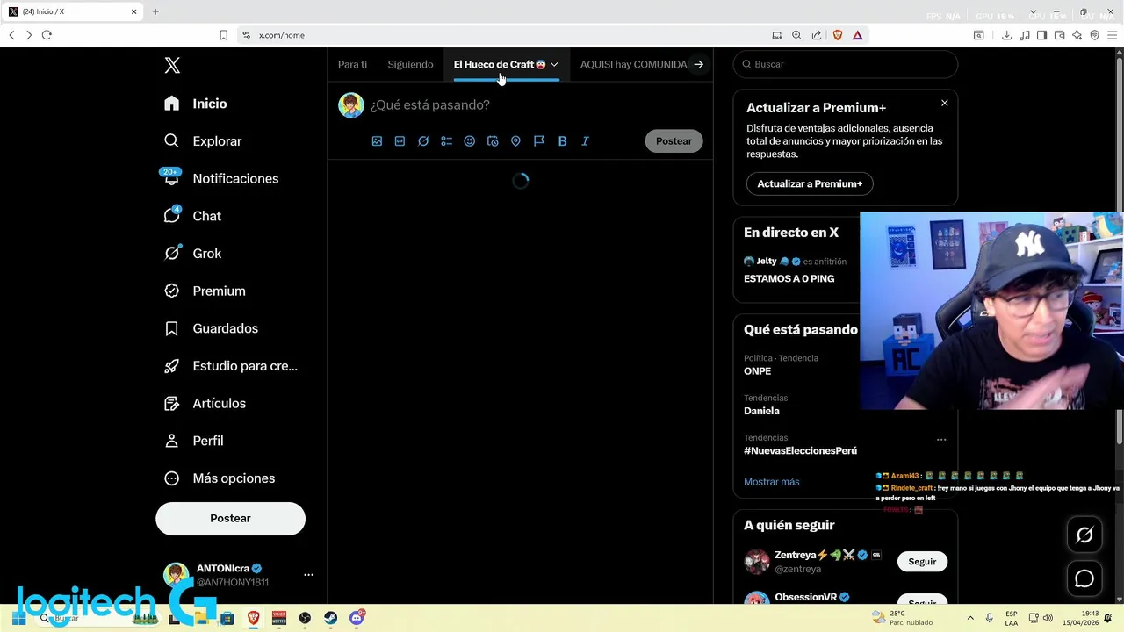Open Discord from taskbar
Image resolution: width=1124 pixels, height=632 pixels.
click(x=357, y=618)
